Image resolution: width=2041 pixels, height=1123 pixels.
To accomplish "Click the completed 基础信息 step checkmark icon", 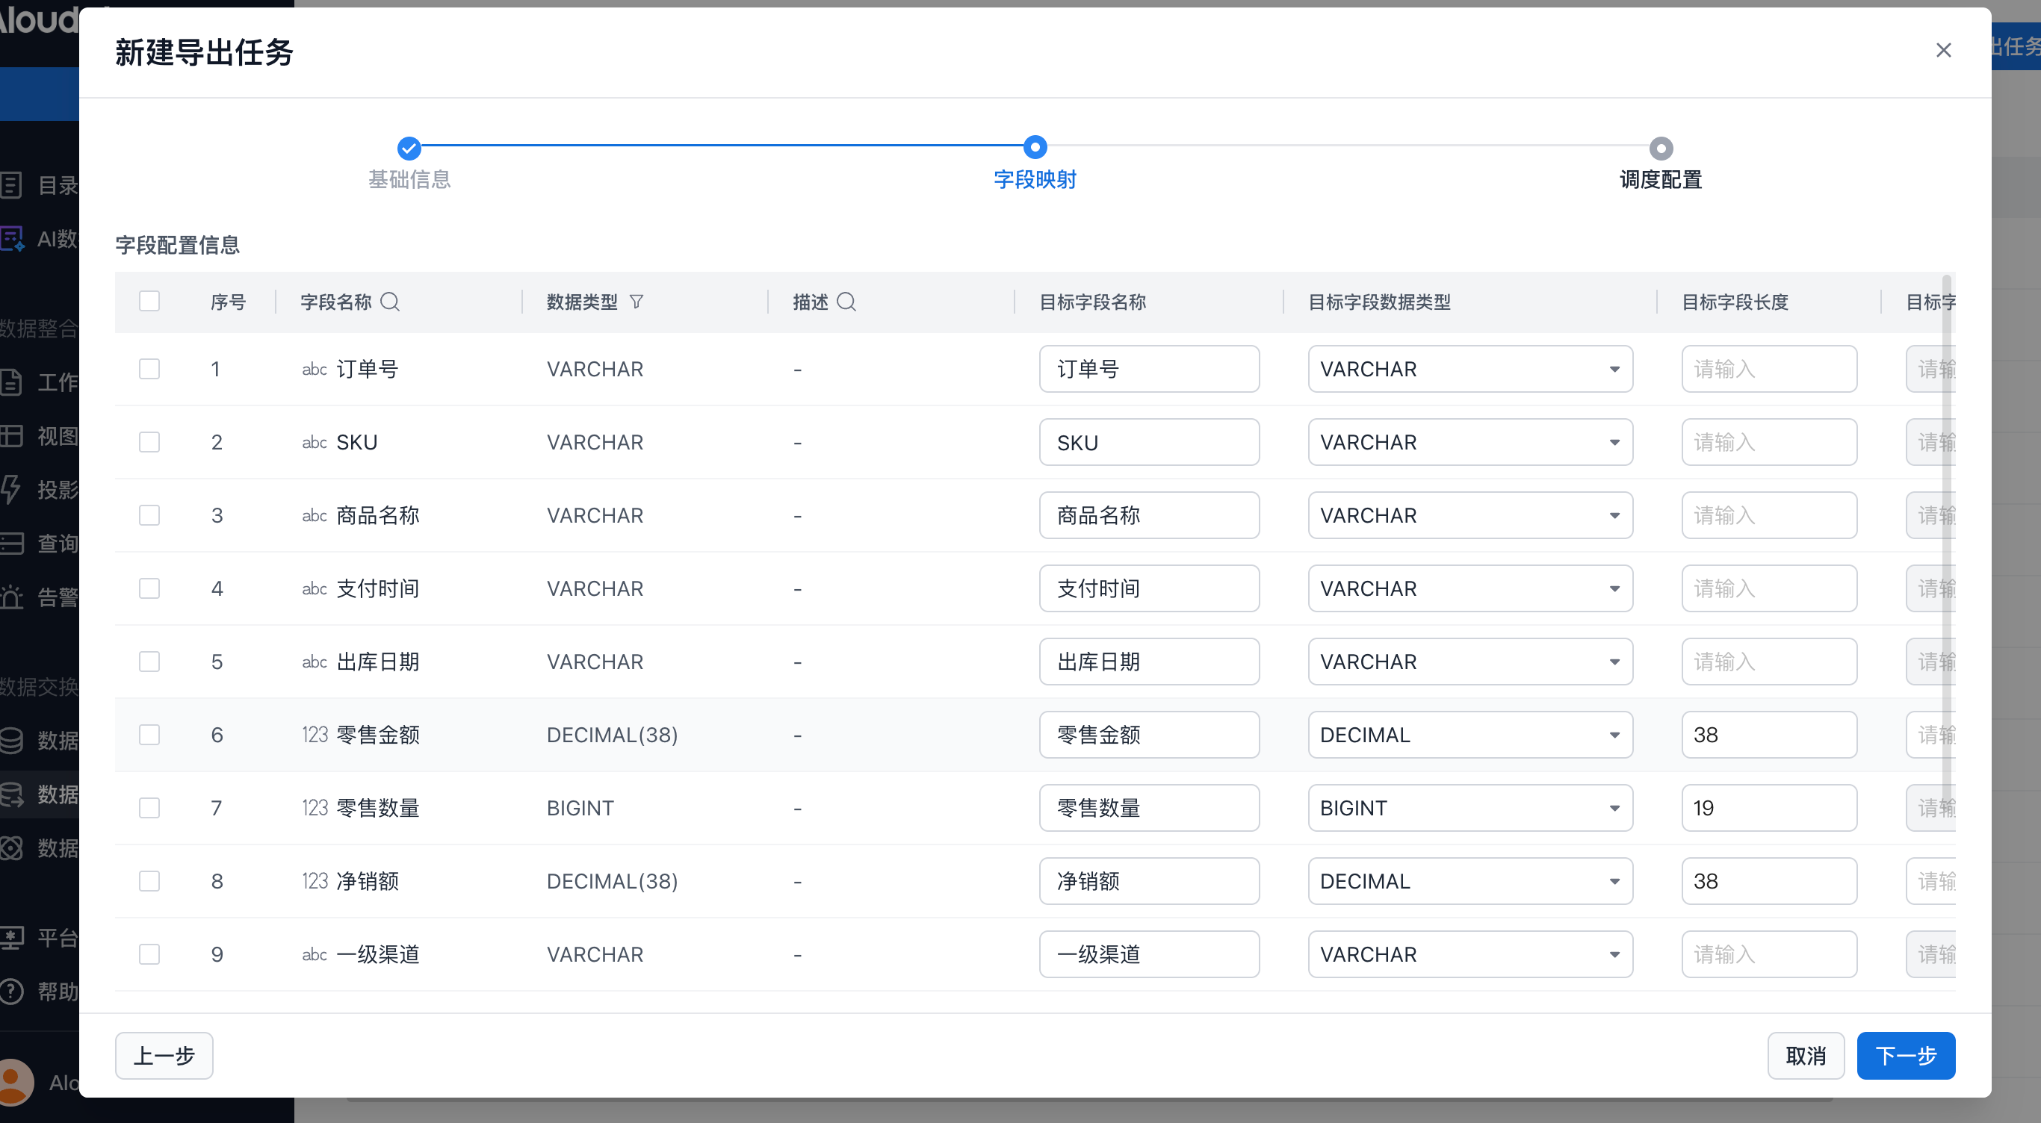I will coord(409,148).
